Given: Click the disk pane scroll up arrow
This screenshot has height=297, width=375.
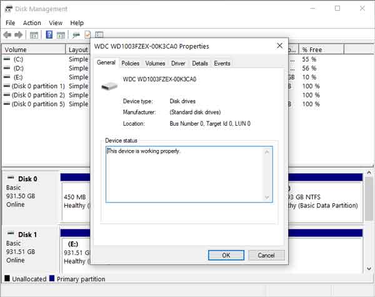Looking at the screenshot, I should pyautogui.click(x=369, y=173).
